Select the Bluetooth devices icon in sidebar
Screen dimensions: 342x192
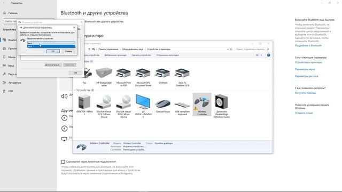point(4,40)
